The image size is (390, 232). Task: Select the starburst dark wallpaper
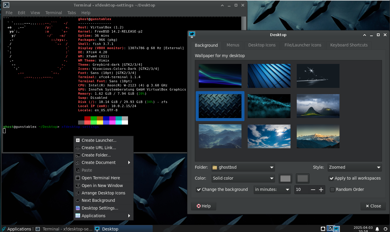tap(318, 76)
